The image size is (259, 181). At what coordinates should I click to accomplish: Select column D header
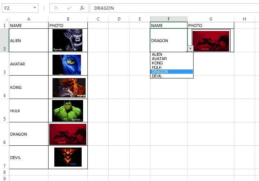coord(119,19)
